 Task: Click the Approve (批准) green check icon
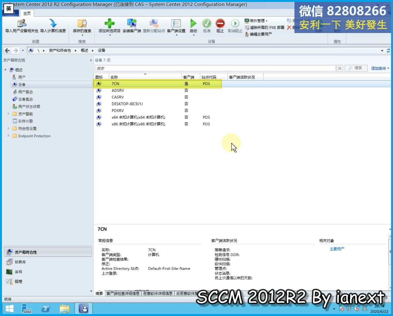pos(207,26)
